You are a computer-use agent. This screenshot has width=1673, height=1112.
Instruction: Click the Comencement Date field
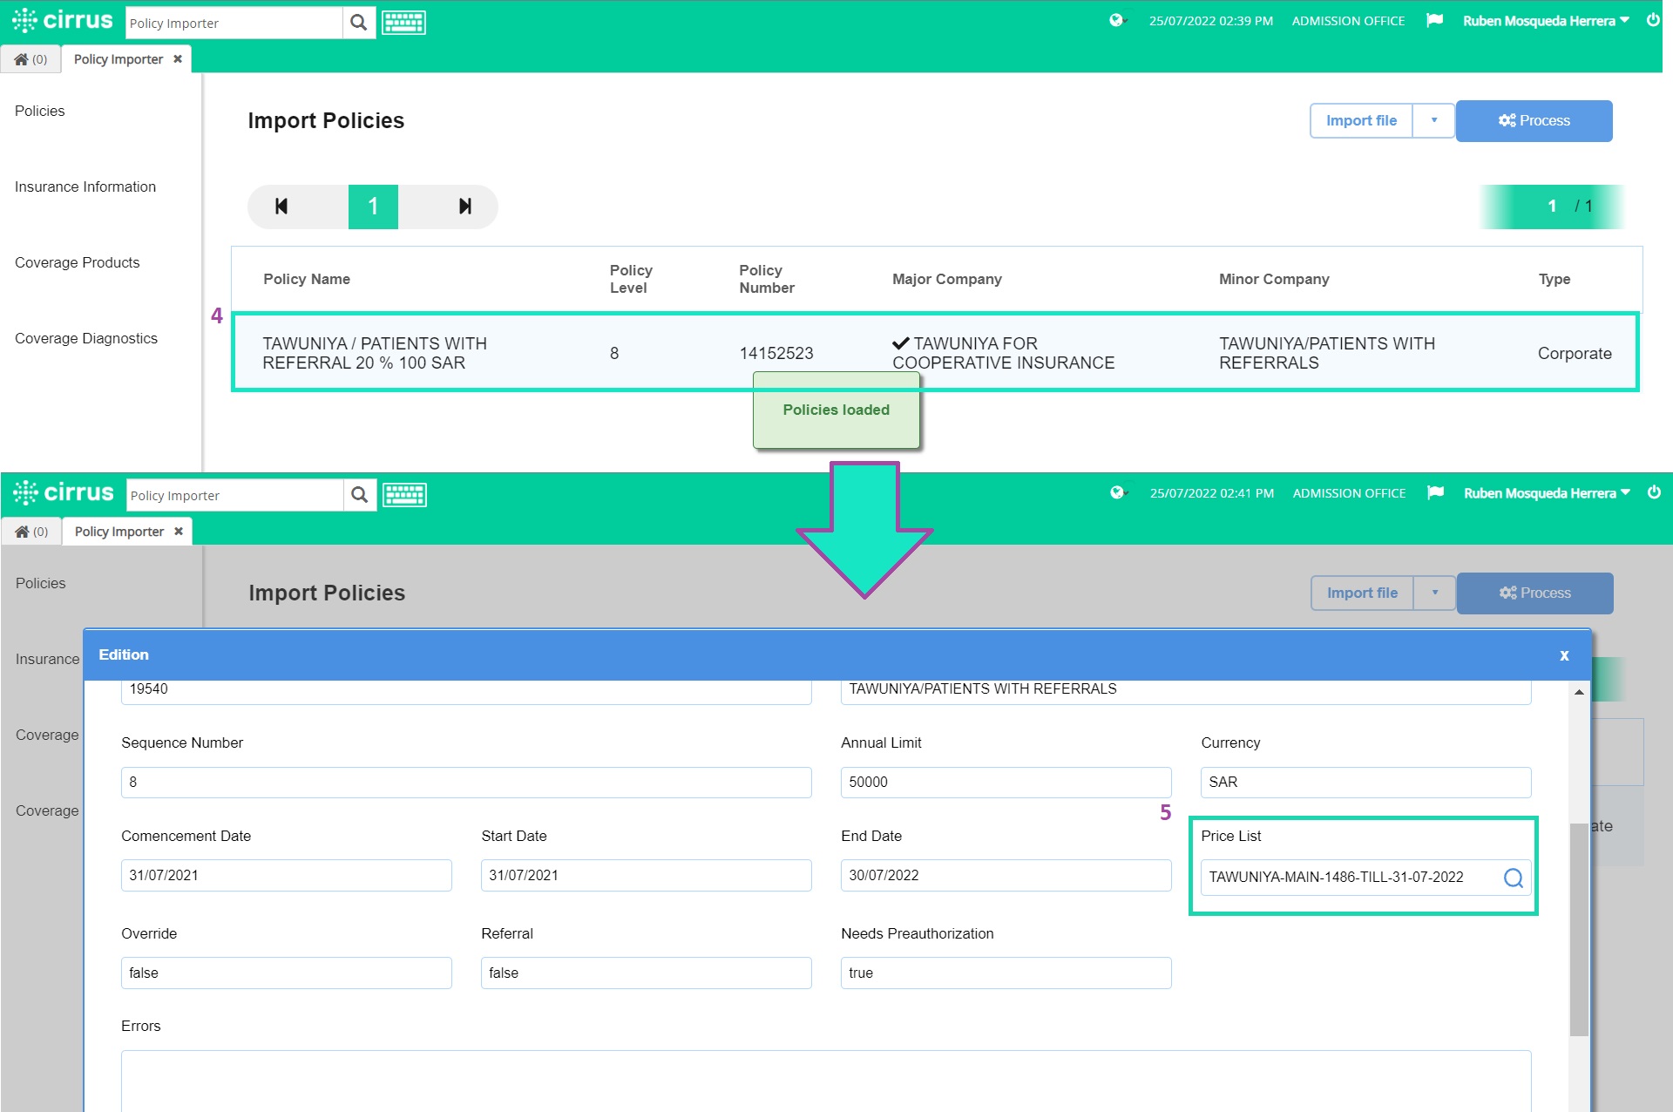coord(286,875)
